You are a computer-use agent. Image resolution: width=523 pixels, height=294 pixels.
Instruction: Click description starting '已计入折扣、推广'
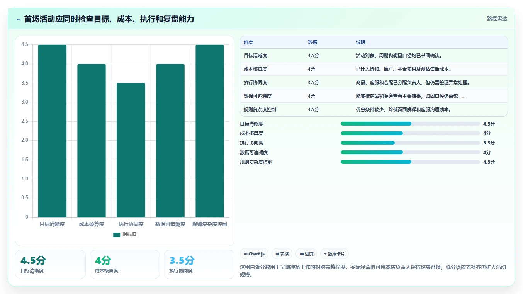click(x=404, y=69)
